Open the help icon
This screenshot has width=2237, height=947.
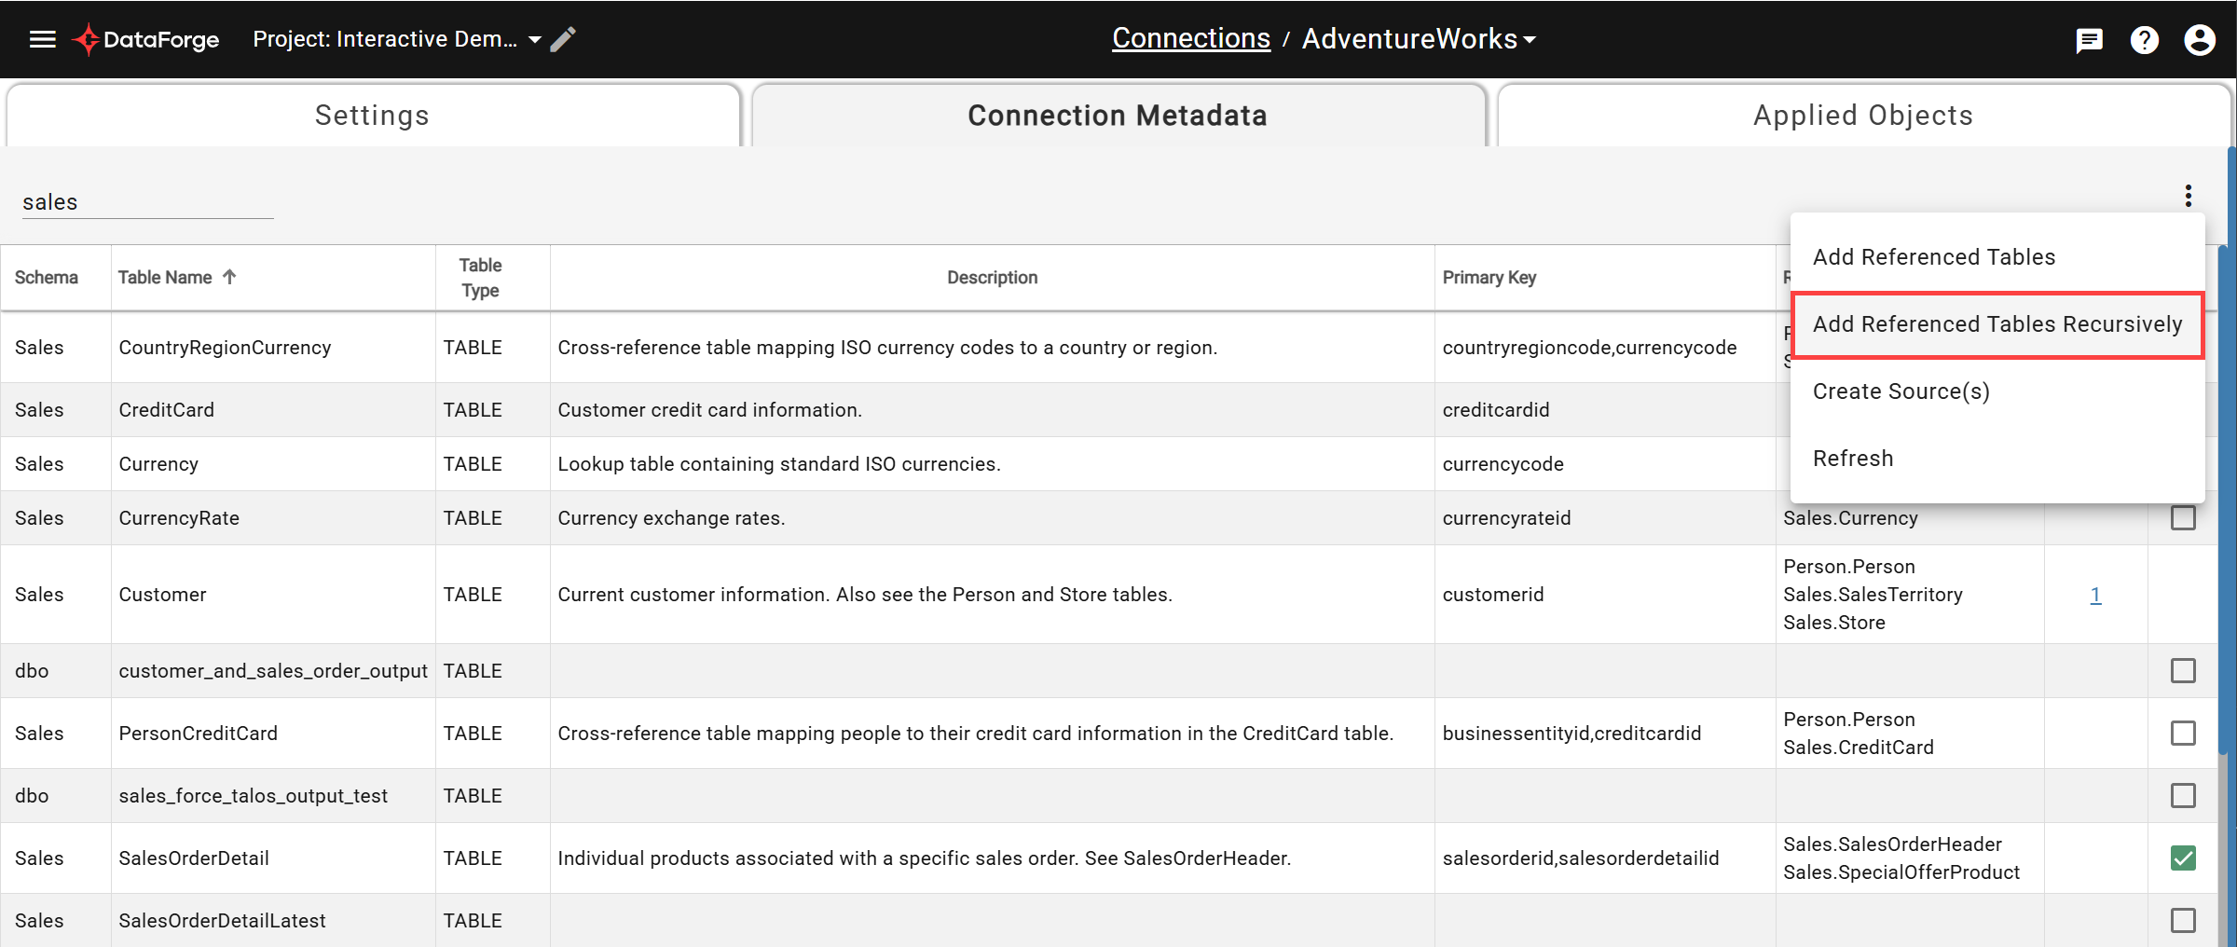(2145, 39)
